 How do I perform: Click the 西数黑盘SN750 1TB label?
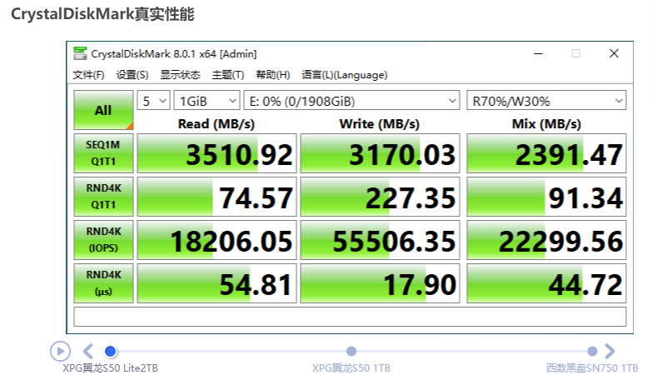(x=592, y=368)
